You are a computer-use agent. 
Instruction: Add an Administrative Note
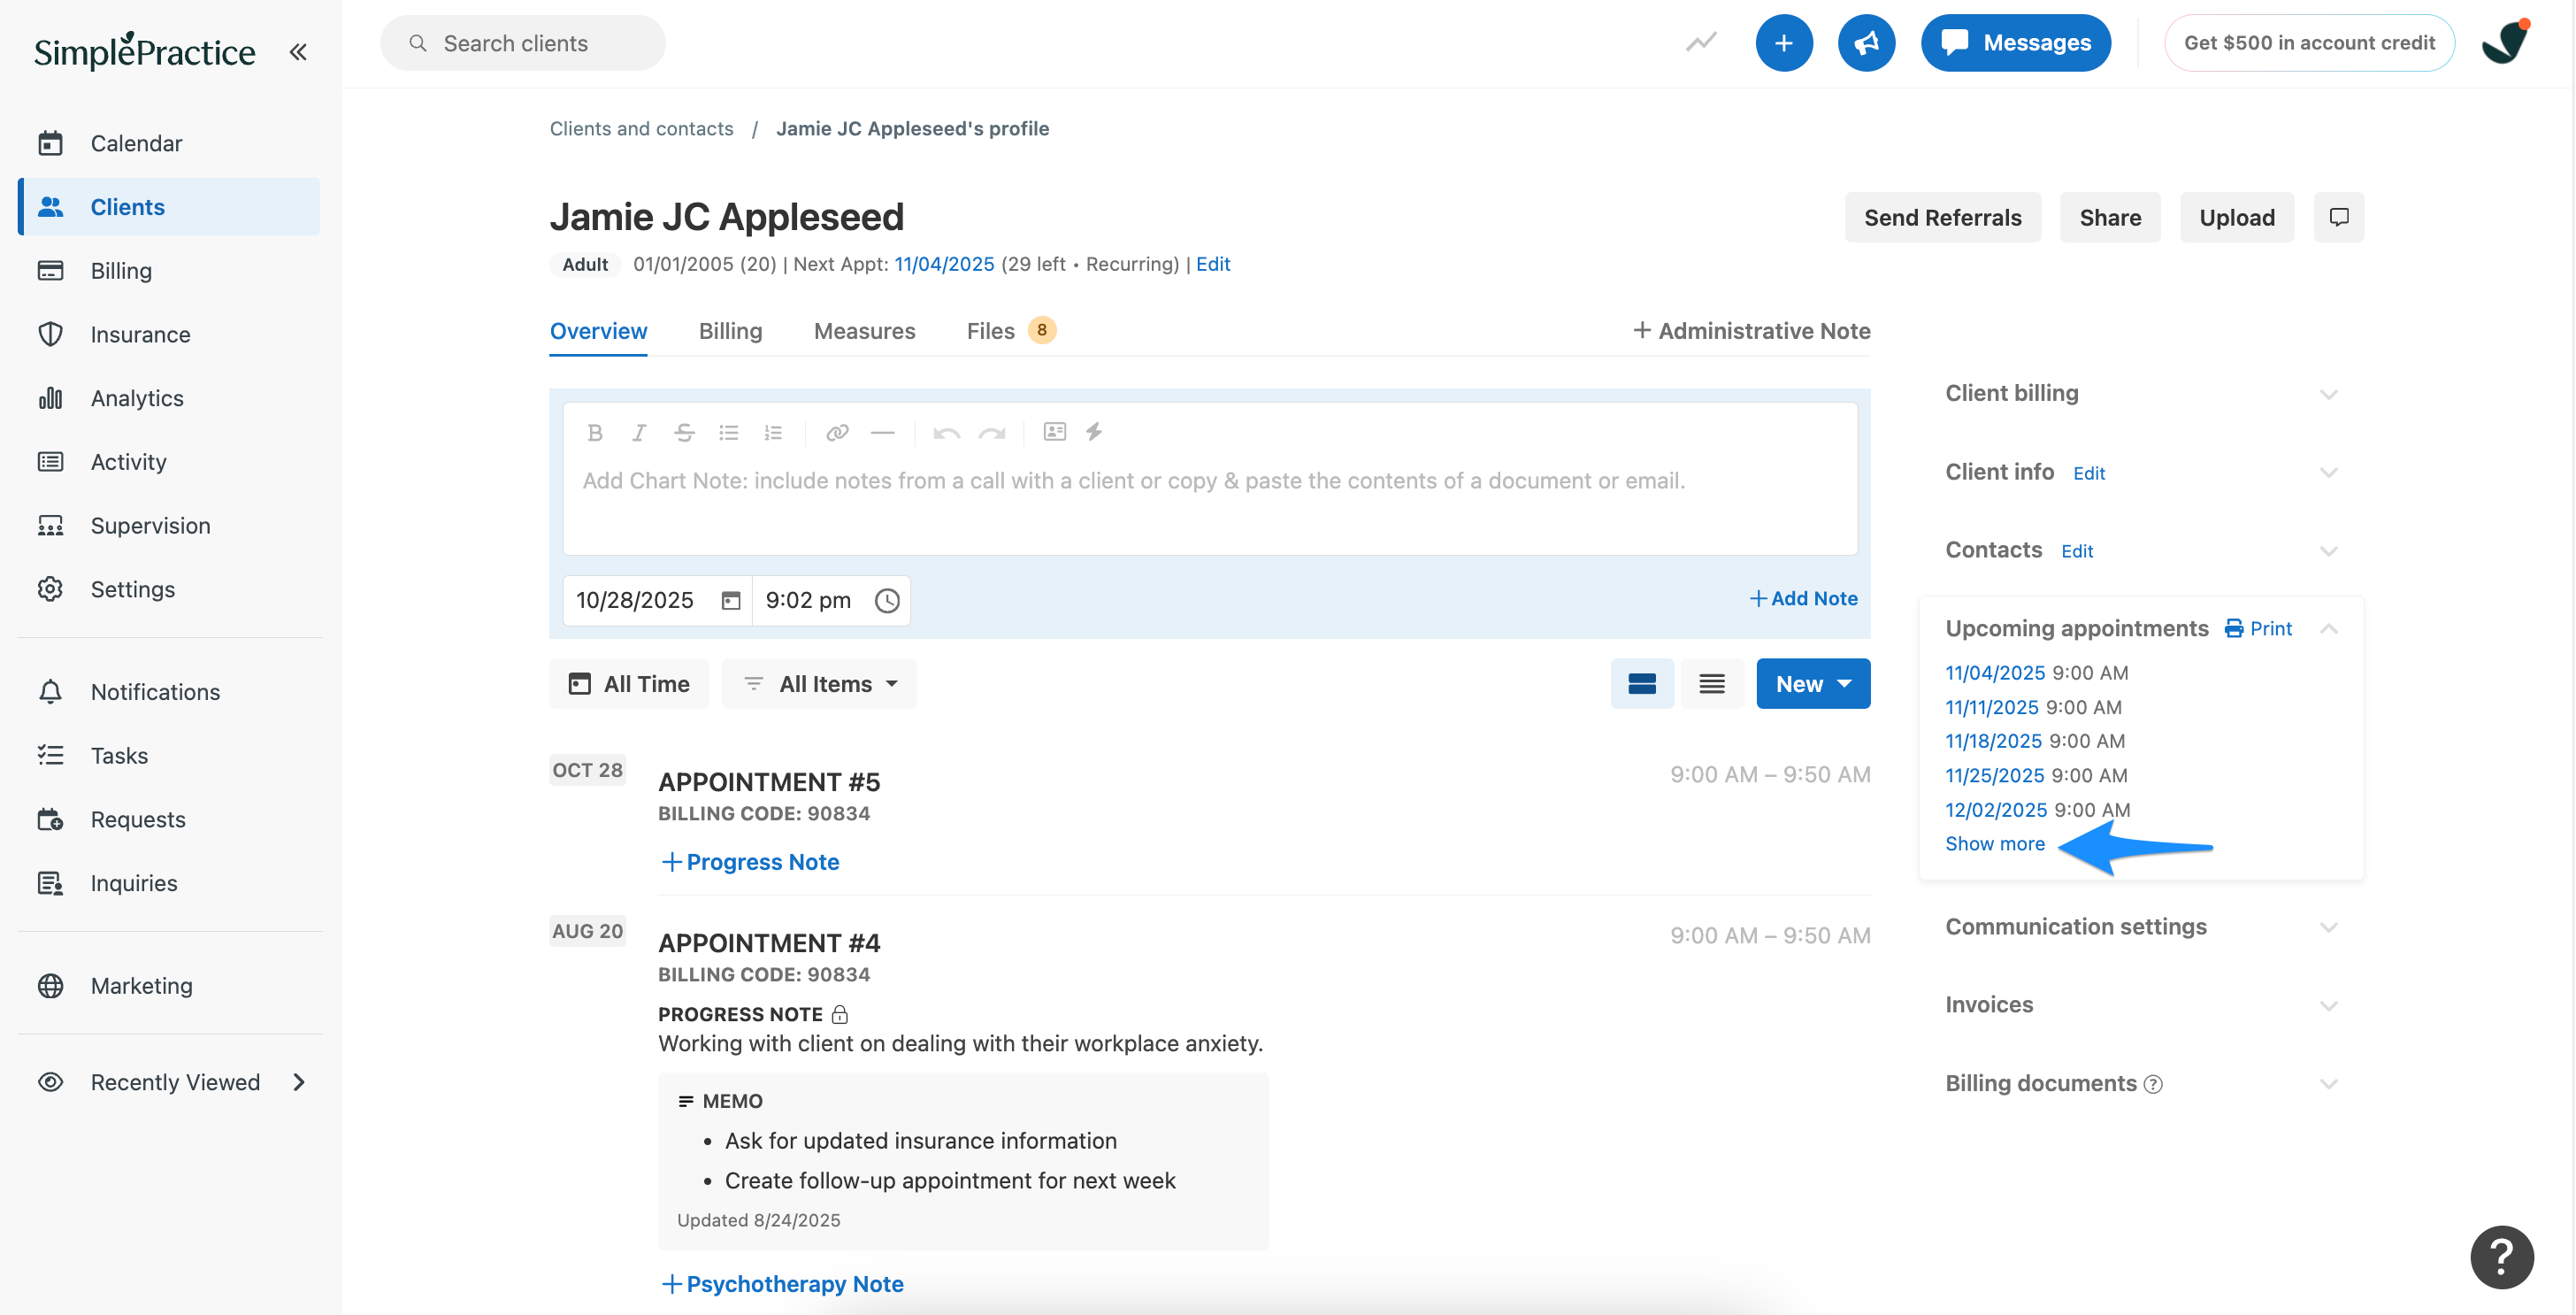tap(1751, 331)
